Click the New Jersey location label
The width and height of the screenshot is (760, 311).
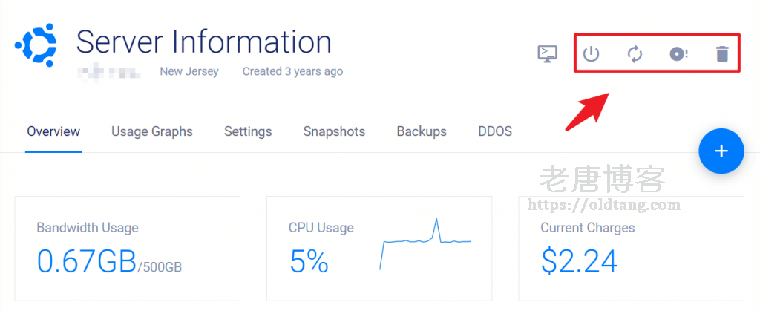coord(189,72)
